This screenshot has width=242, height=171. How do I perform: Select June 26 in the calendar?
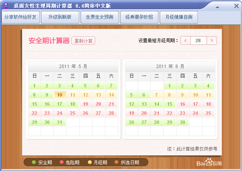pos(131,122)
